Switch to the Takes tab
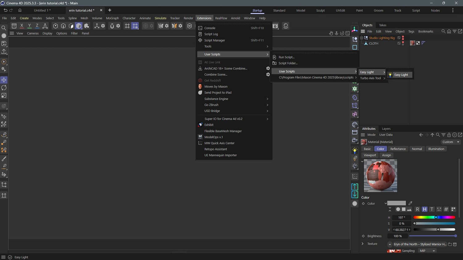The width and height of the screenshot is (463, 260). pos(383,25)
